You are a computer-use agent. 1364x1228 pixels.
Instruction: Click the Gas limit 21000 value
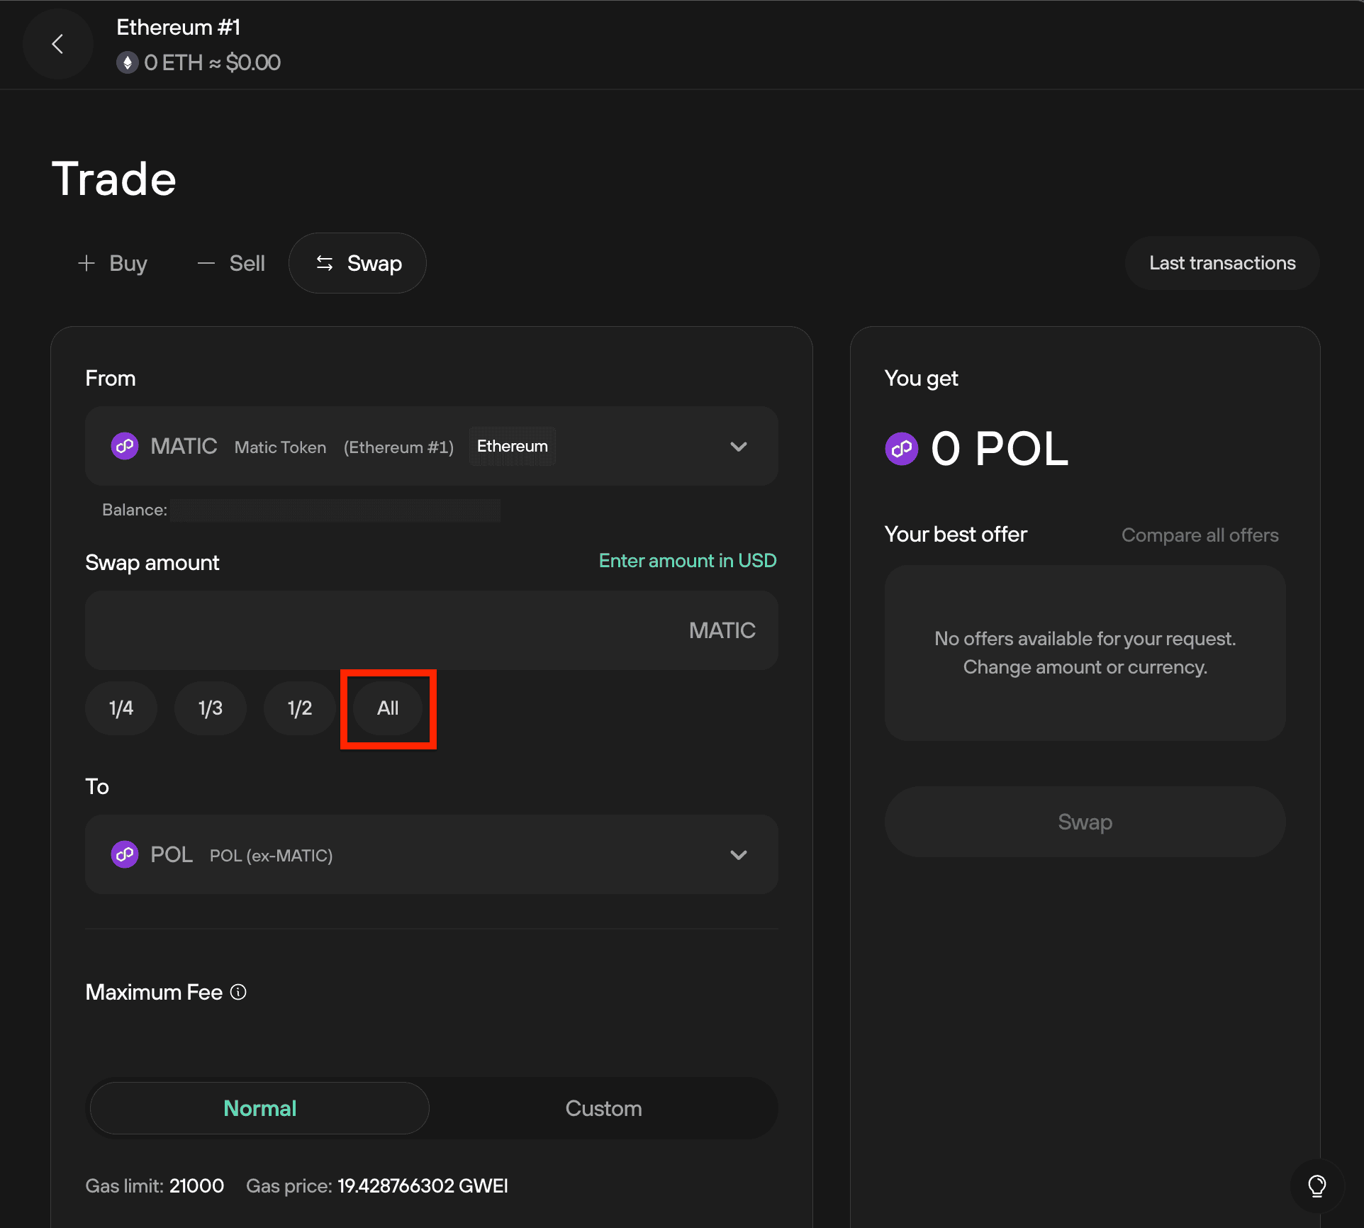196,1186
